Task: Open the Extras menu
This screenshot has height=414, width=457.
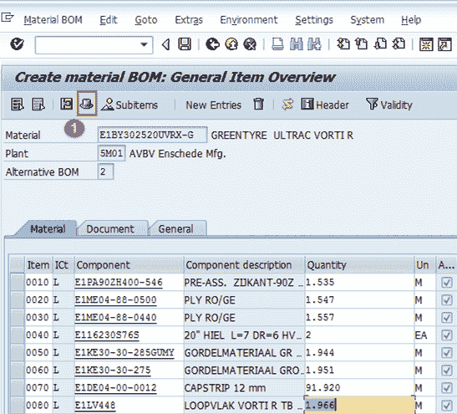Action: [x=189, y=20]
